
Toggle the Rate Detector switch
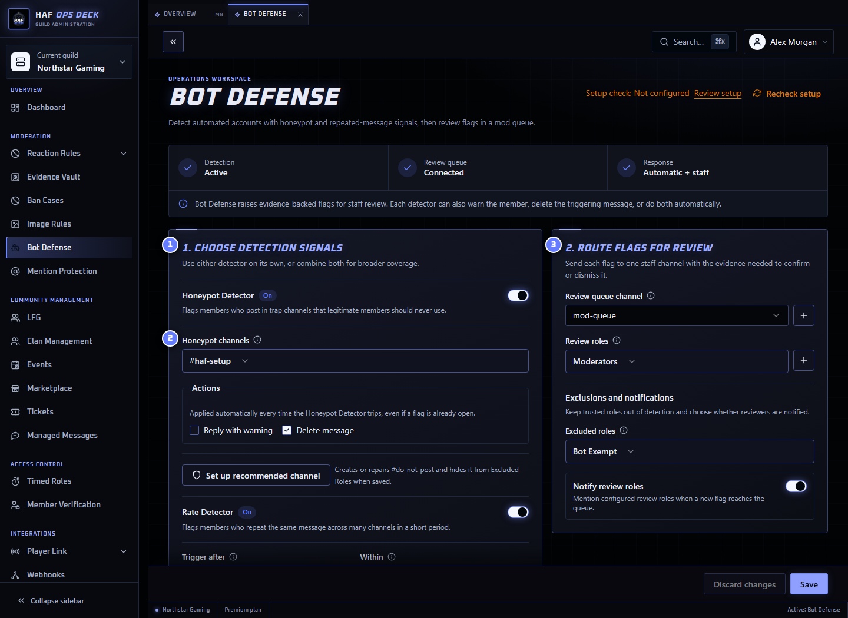[518, 512]
